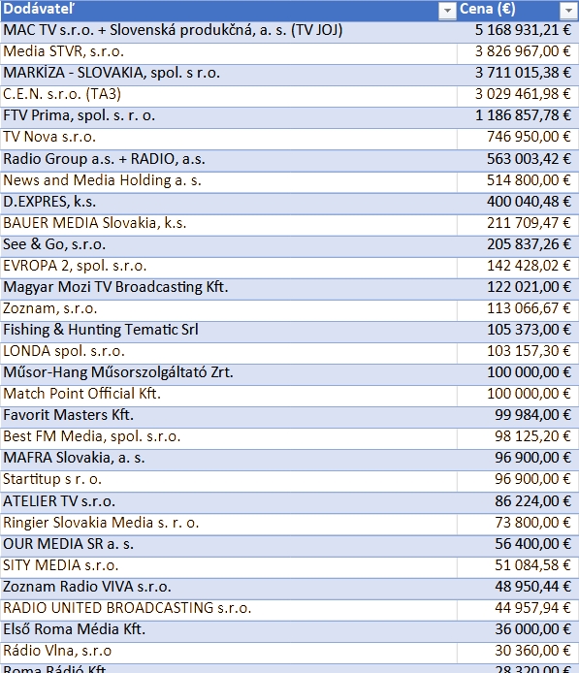The height and width of the screenshot is (673, 579).
Task: Select the price 113 066,67 € cell
Action: pos(518,310)
